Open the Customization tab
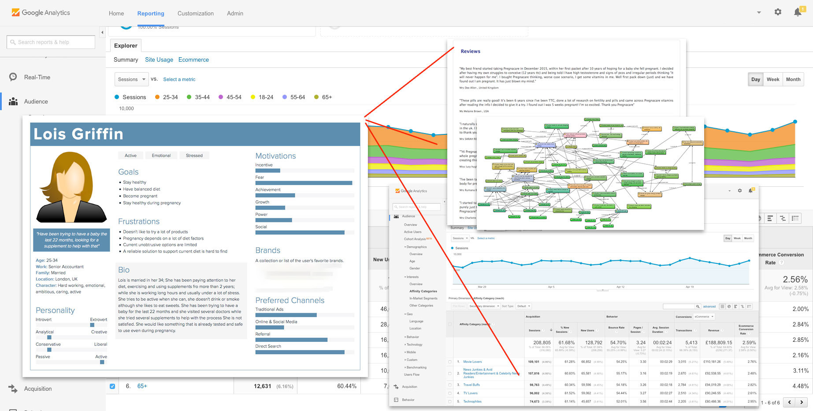This screenshot has height=411, width=813. tap(196, 13)
